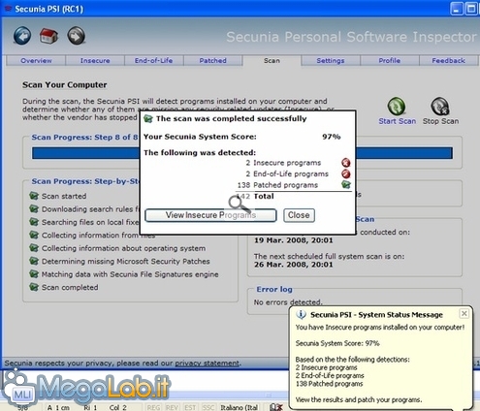Click the check icon by Collecting information from files
The width and height of the screenshot is (480, 411).
tap(34, 235)
